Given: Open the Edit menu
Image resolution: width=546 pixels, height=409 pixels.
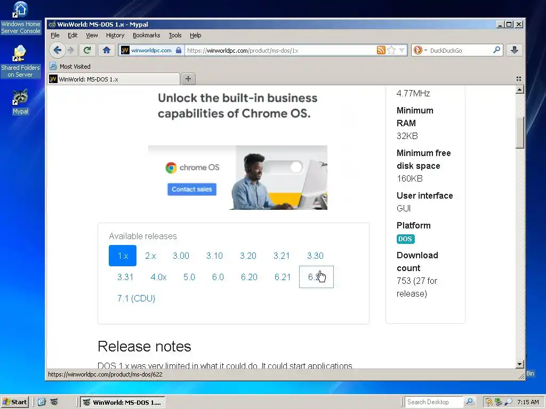Looking at the screenshot, I should pyautogui.click(x=73, y=35).
